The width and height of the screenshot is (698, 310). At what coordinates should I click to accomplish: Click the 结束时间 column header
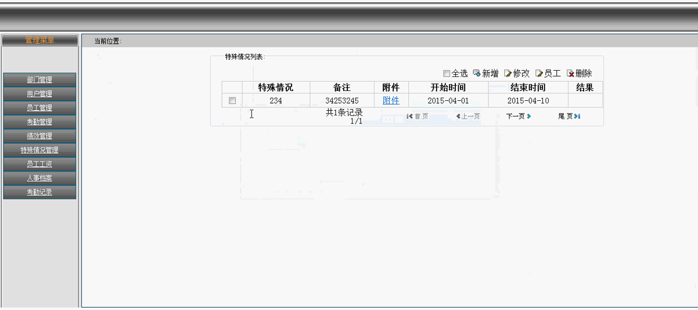point(528,87)
